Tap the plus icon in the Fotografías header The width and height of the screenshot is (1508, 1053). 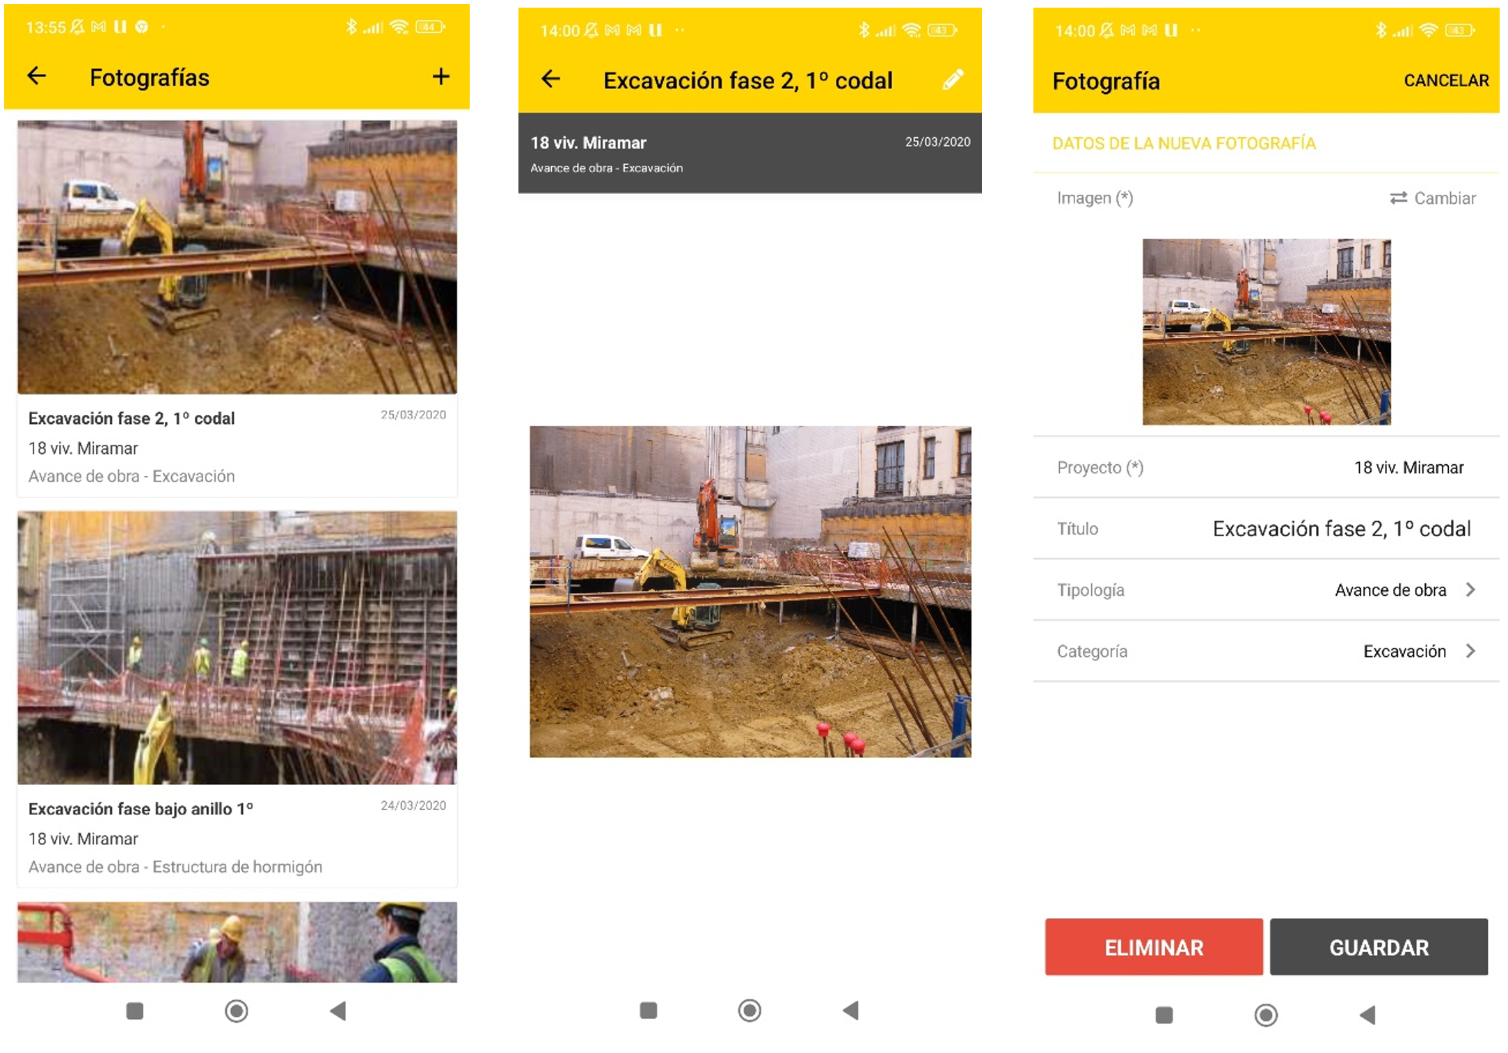(x=441, y=77)
